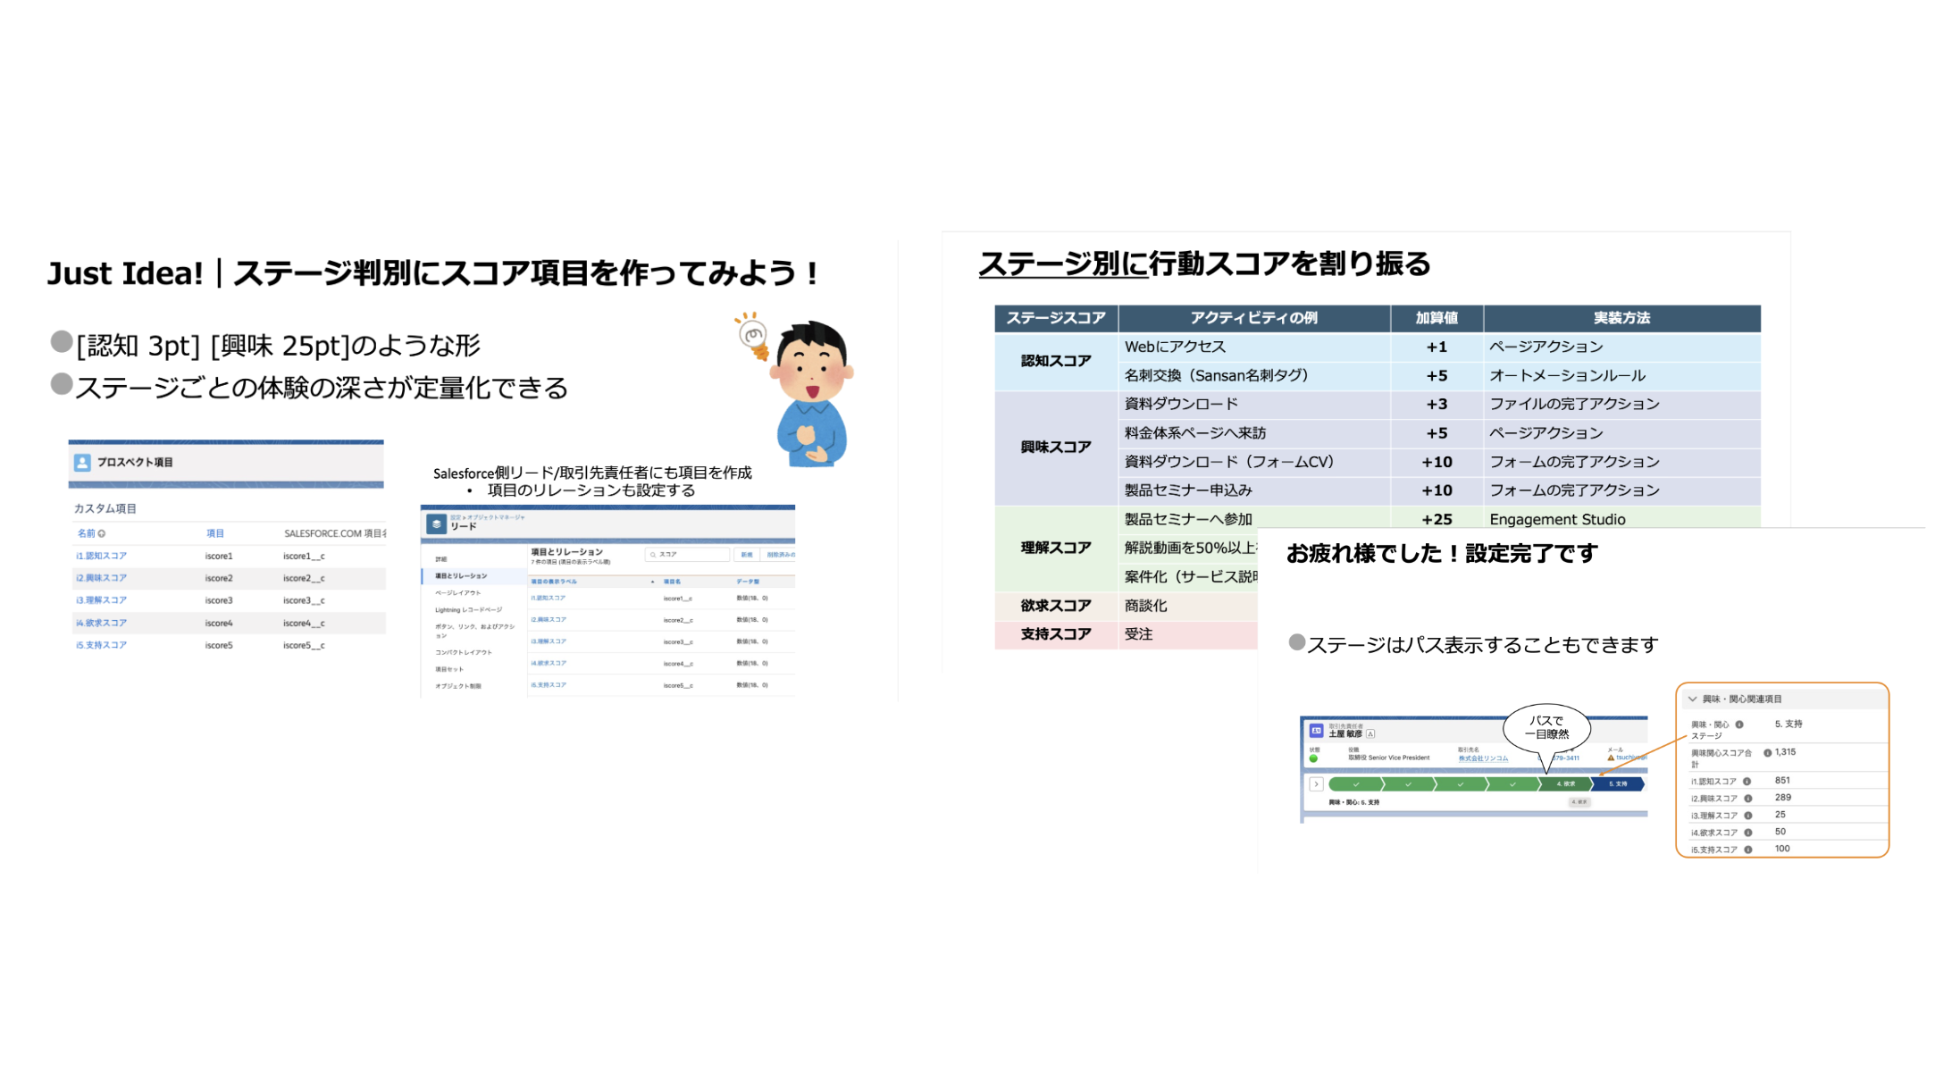Image resolution: width=1935 pixels, height=1072 pixels.
Task: Collapse the 興味・関心関連項目 section chevron
Action: [1692, 699]
